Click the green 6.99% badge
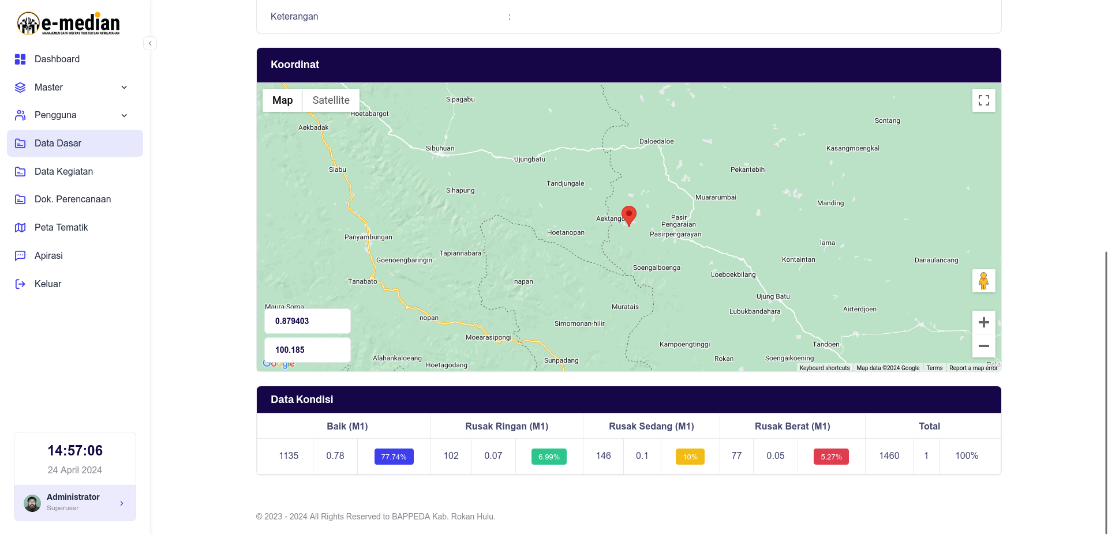Screen dimensions: 1108x535 click(549, 457)
